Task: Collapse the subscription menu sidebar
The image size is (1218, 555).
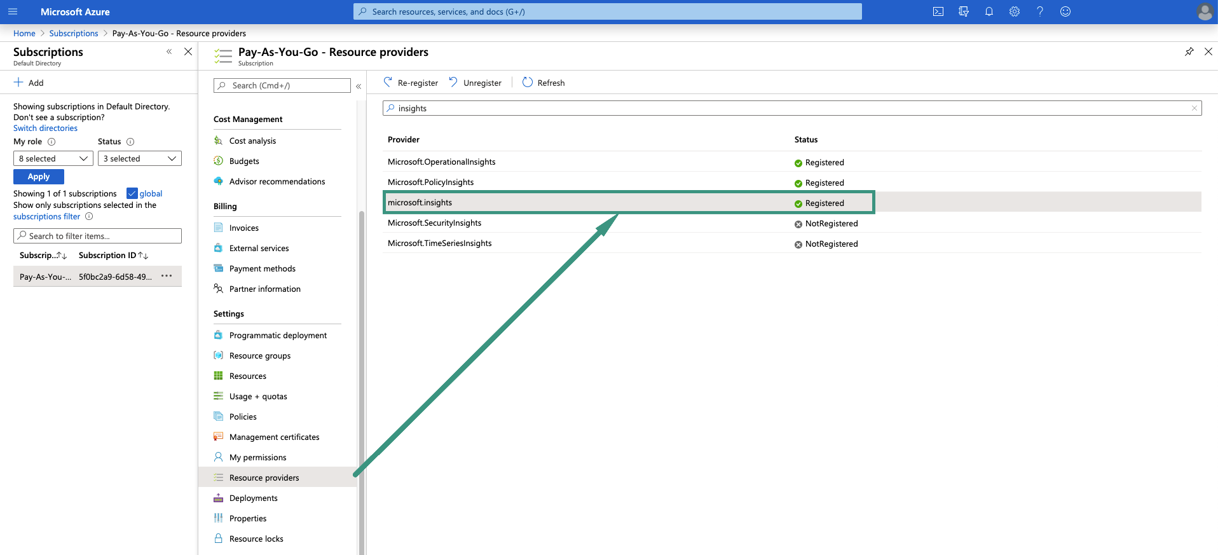Action: coord(359,86)
